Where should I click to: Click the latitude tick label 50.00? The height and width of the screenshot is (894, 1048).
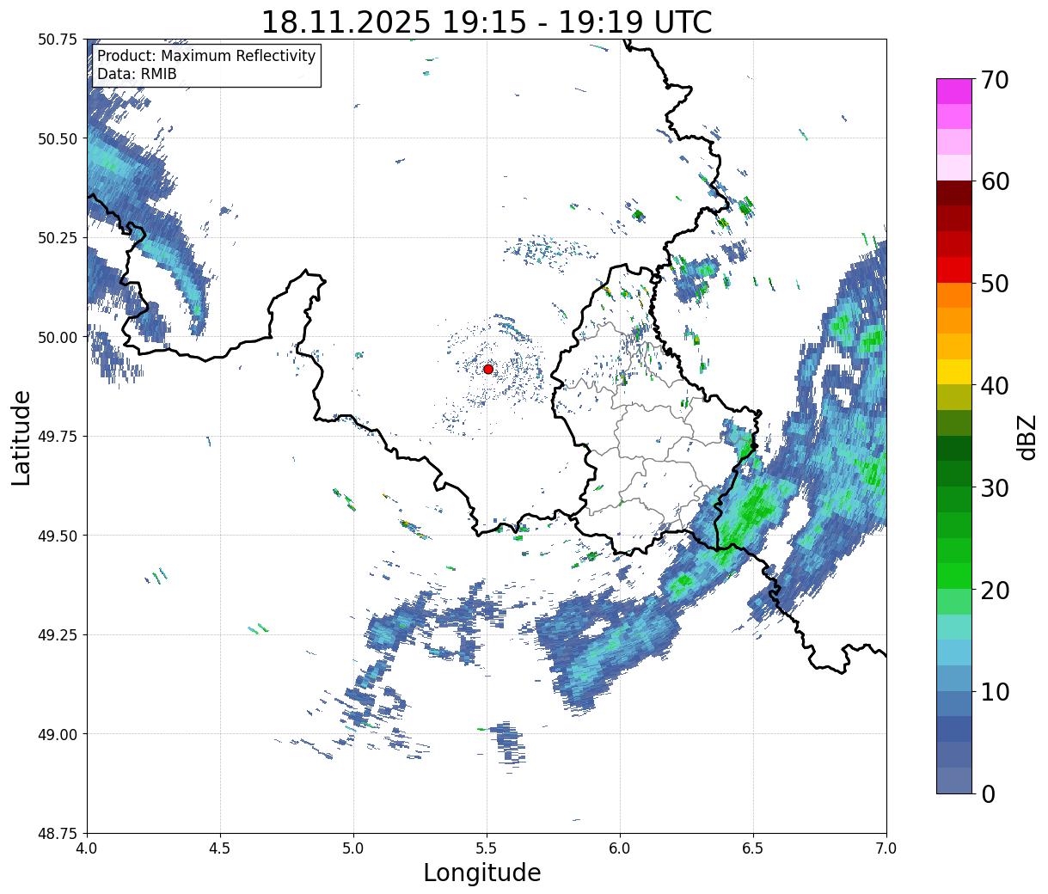58,337
